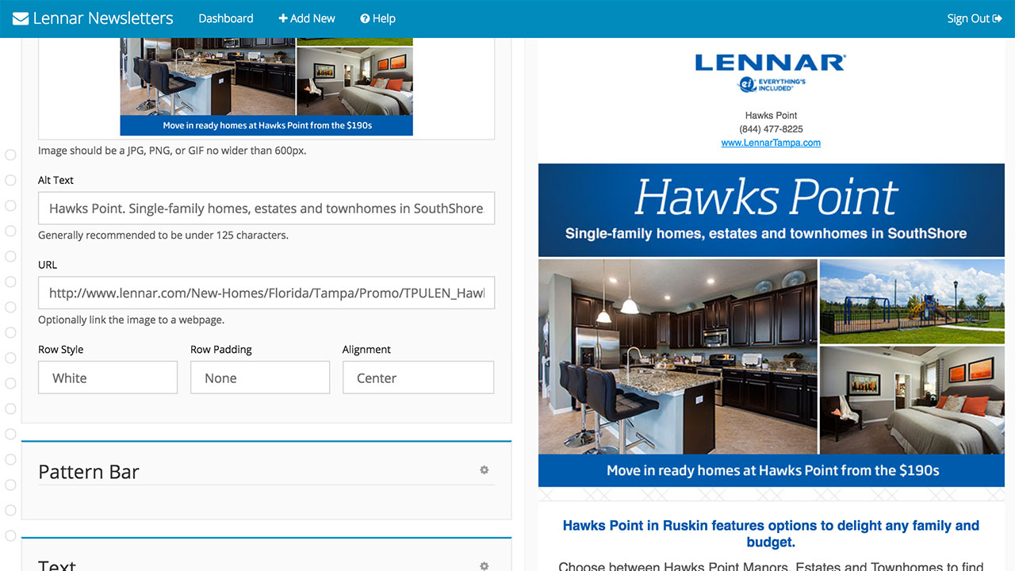This screenshot has width=1015, height=571.
Task: Open the Pattern Bar gear settings
Action: 484,470
